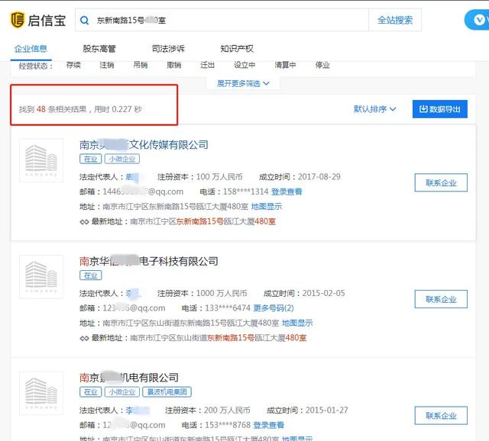Open the 默认排序 sort dropdown
Image resolution: width=489 pixels, height=441 pixels.
click(x=374, y=109)
